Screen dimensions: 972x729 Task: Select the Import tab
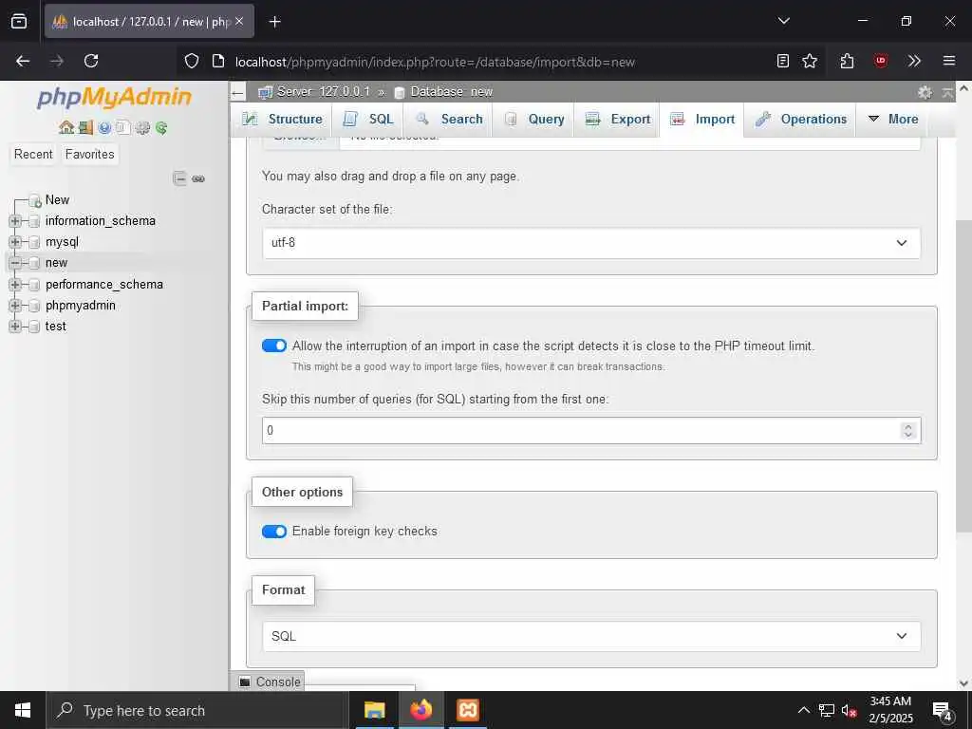(x=701, y=119)
